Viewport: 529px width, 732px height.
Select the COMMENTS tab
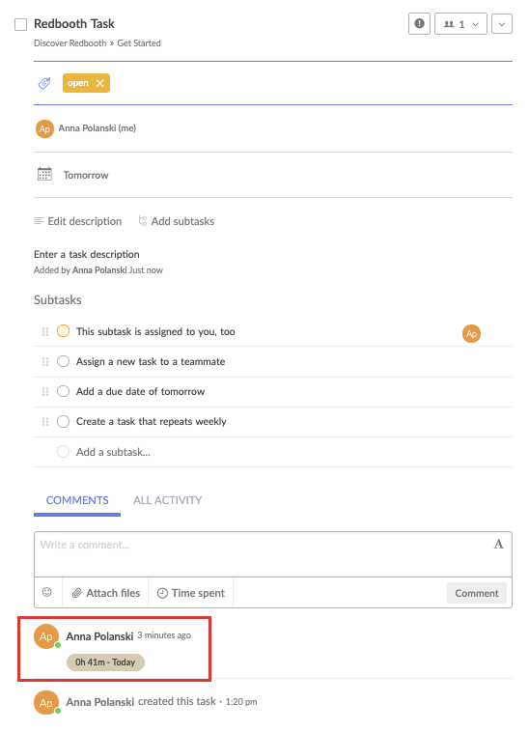(77, 500)
